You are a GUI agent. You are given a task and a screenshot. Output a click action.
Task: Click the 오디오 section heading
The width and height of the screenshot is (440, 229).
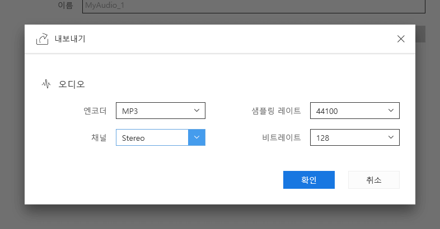72,84
